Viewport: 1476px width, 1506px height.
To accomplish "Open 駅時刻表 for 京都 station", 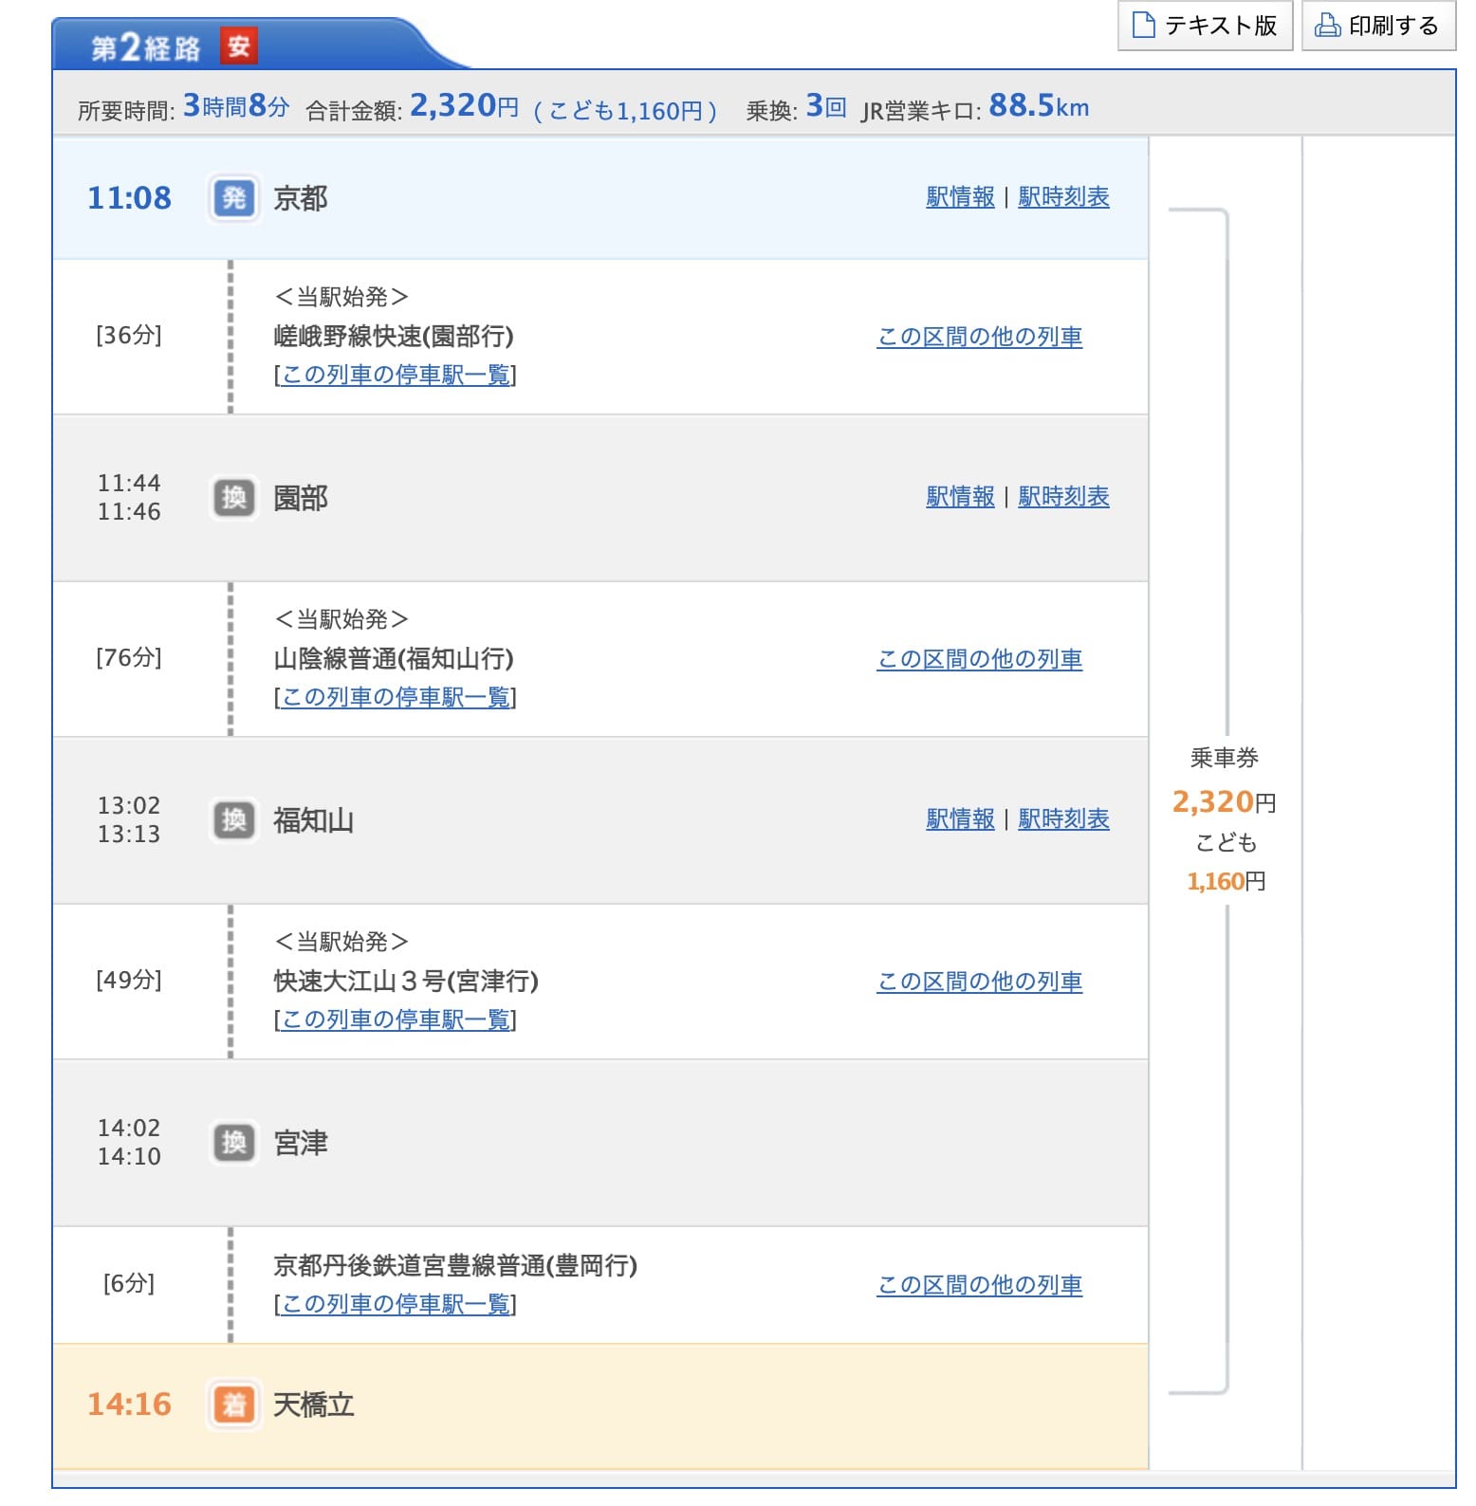I will pos(1063,197).
